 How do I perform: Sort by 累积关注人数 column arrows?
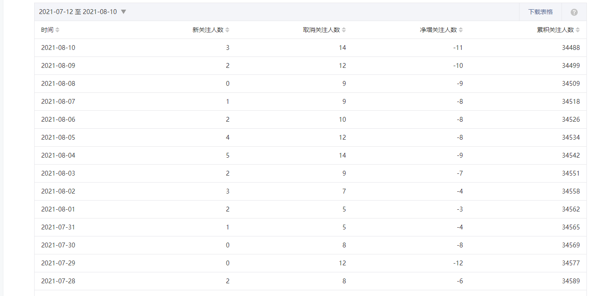click(578, 30)
